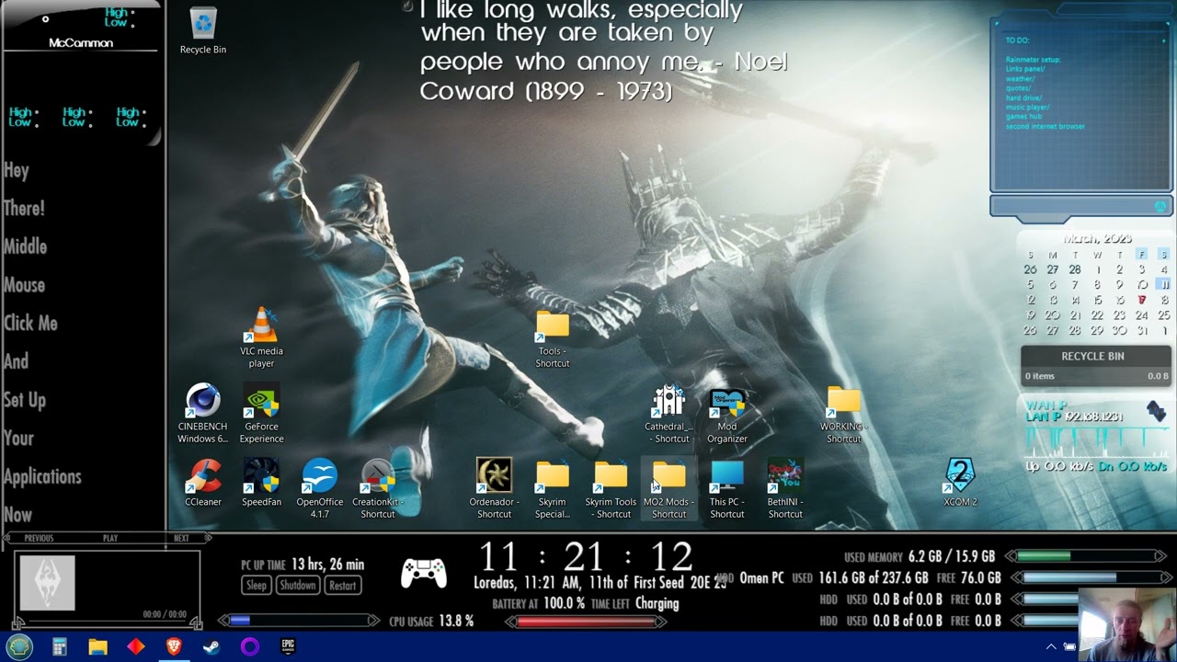
Task: Click the RECYCLE BIN widget header
Action: click(x=1093, y=356)
